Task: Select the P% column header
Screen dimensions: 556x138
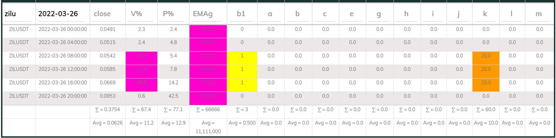Action: pos(168,14)
